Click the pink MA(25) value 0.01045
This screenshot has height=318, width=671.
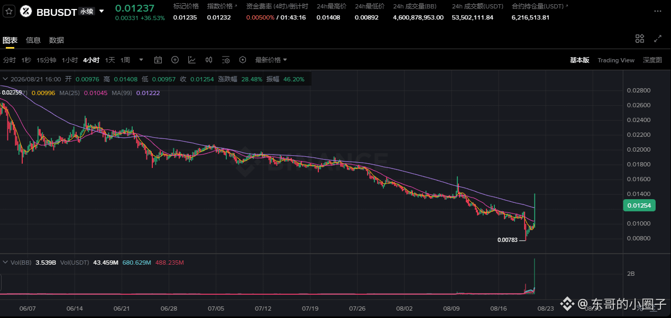(96, 93)
